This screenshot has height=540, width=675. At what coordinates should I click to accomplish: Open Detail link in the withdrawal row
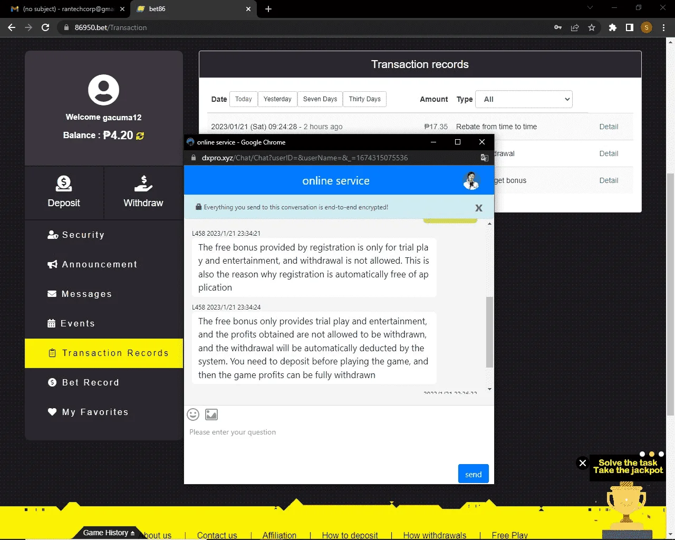[609, 153]
